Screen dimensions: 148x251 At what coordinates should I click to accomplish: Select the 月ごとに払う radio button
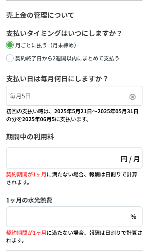(x=10, y=45)
